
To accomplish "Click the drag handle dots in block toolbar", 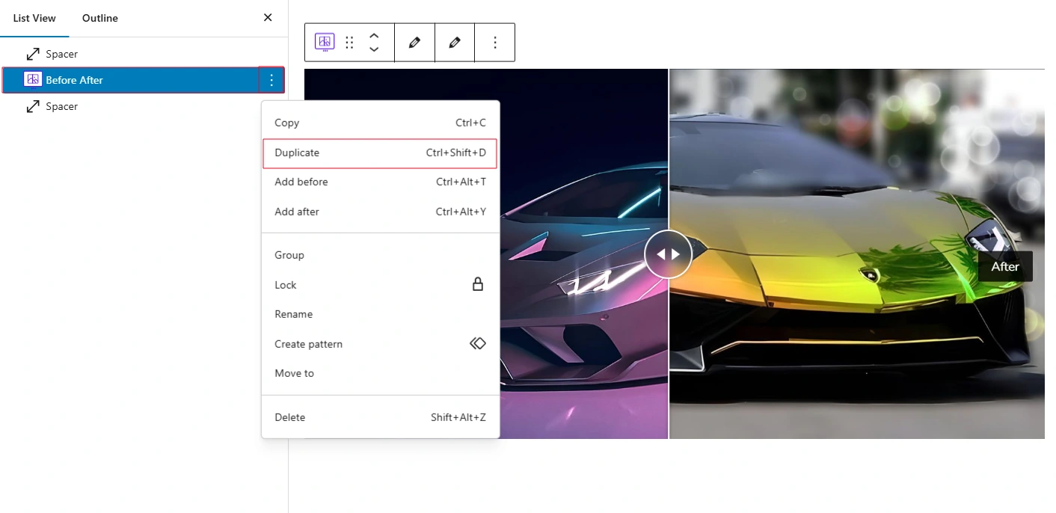I will (349, 43).
